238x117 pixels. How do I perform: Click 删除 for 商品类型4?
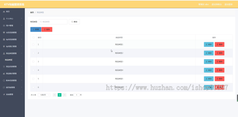click(x=219, y=70)
